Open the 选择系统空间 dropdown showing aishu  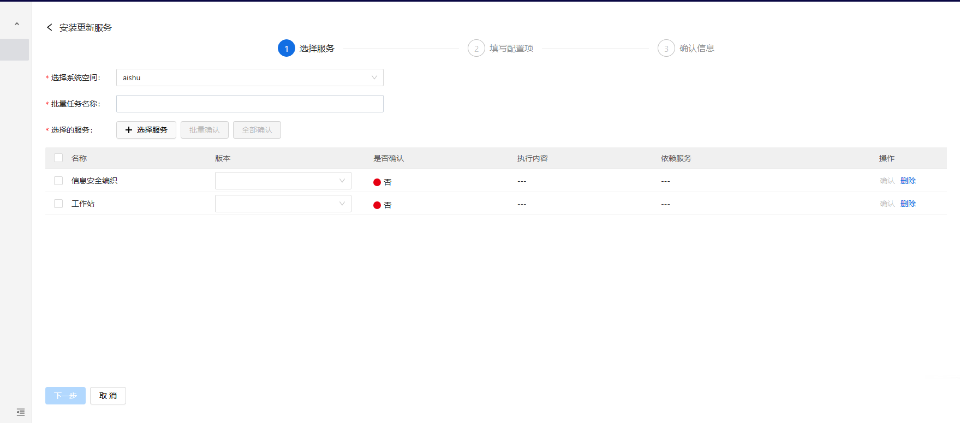pos(250,78)
